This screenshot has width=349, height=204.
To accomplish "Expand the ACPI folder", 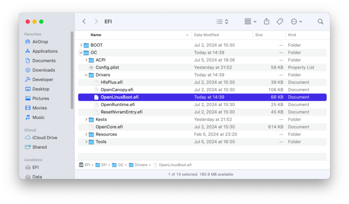I will (x=86, y=60).
